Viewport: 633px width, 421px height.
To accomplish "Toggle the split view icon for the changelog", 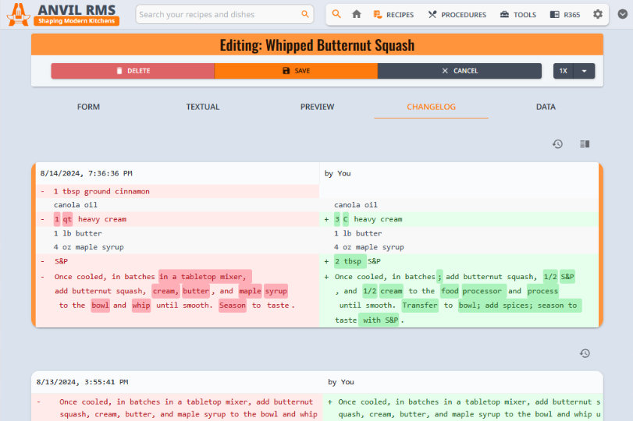I will click(585, 144).
